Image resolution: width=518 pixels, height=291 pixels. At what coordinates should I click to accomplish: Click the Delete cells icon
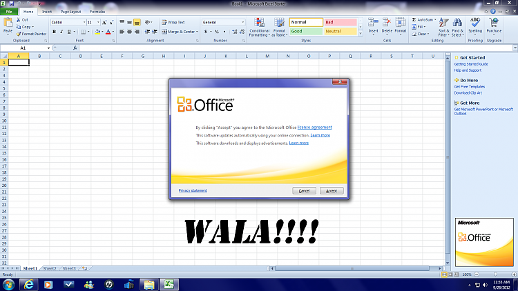point(387,23)
